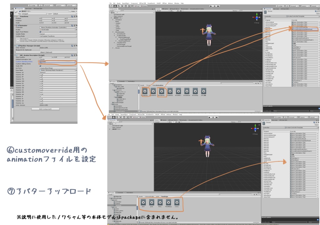Select the Hand tool in the upper Unity window
This screenshot has width=320, height=225.
[112, 6]
